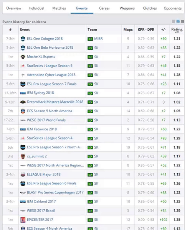Sort by the KPR - DPR column header
The width and height of the screenshot is (185, 230).
[146, 30]
